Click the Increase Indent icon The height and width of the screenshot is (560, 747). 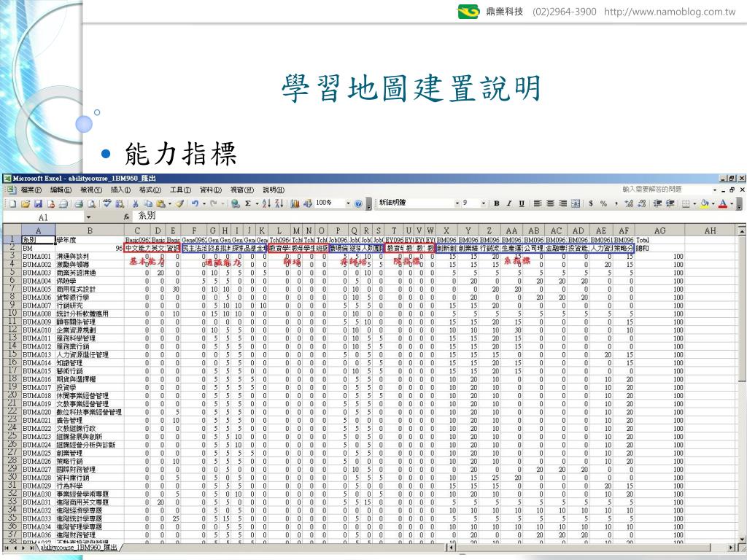pyautogui.click(x=670, y=203)
